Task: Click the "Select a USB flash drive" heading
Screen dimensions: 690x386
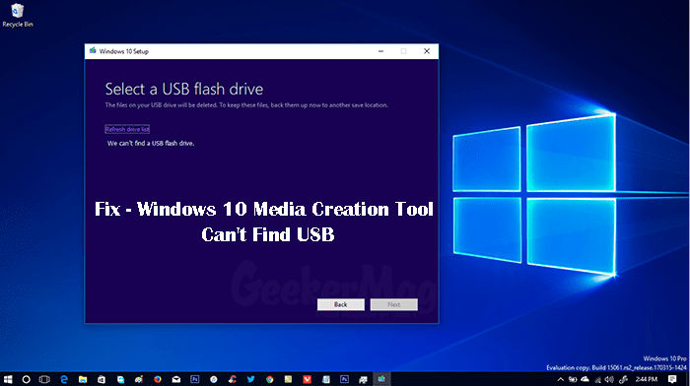Action: [184, 90]
